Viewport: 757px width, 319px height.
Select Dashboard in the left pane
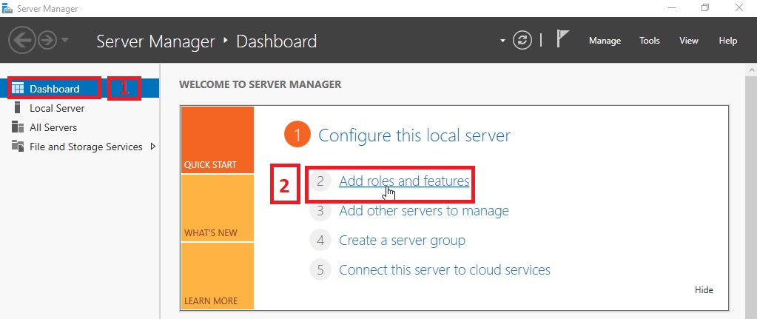(80, 89)
